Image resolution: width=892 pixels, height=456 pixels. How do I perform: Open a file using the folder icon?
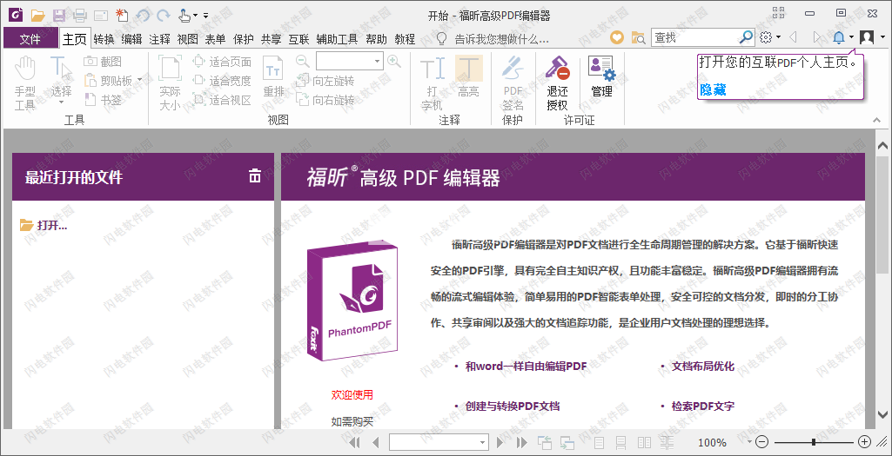[37, 16]
